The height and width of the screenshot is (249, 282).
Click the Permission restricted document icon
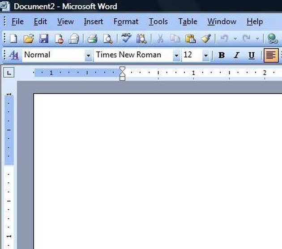click(x=59, y=39)
